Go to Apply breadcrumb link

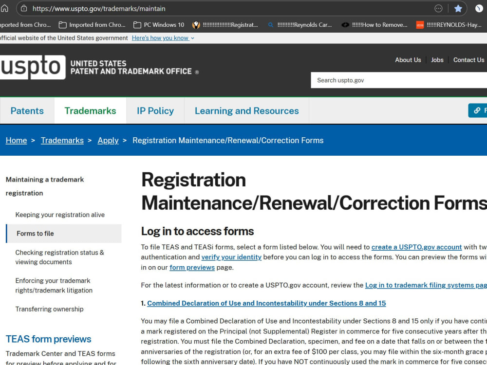coord(108,140)
